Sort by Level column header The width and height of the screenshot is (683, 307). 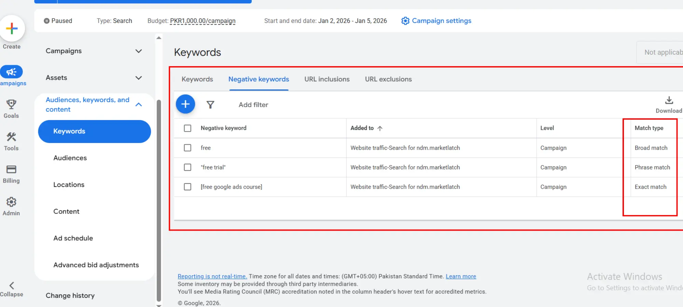click(x=547, y=128)
